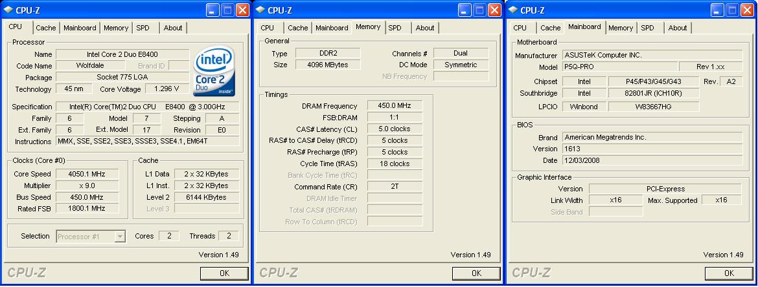Click FSB:DRAM ratio value 1:1
This screenshot has height=287, width=758.
point(395,117)
